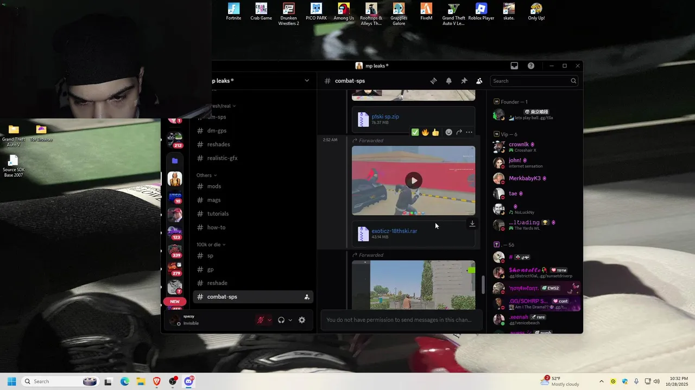The image size is (695, 390).
Task: Open the dm-gps channel
Action: [x=217, y=131]
